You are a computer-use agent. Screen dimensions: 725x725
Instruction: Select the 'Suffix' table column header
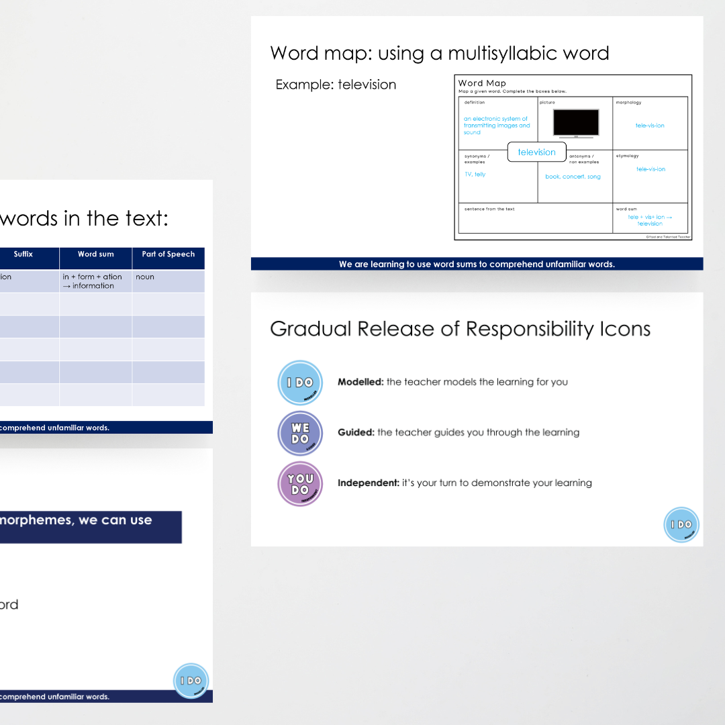point(23,254)
